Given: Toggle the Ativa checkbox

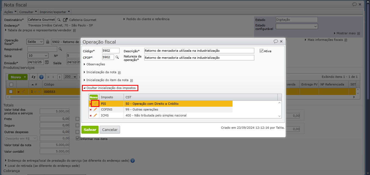Looking at the screenshot, I should (x=262, y=51).
